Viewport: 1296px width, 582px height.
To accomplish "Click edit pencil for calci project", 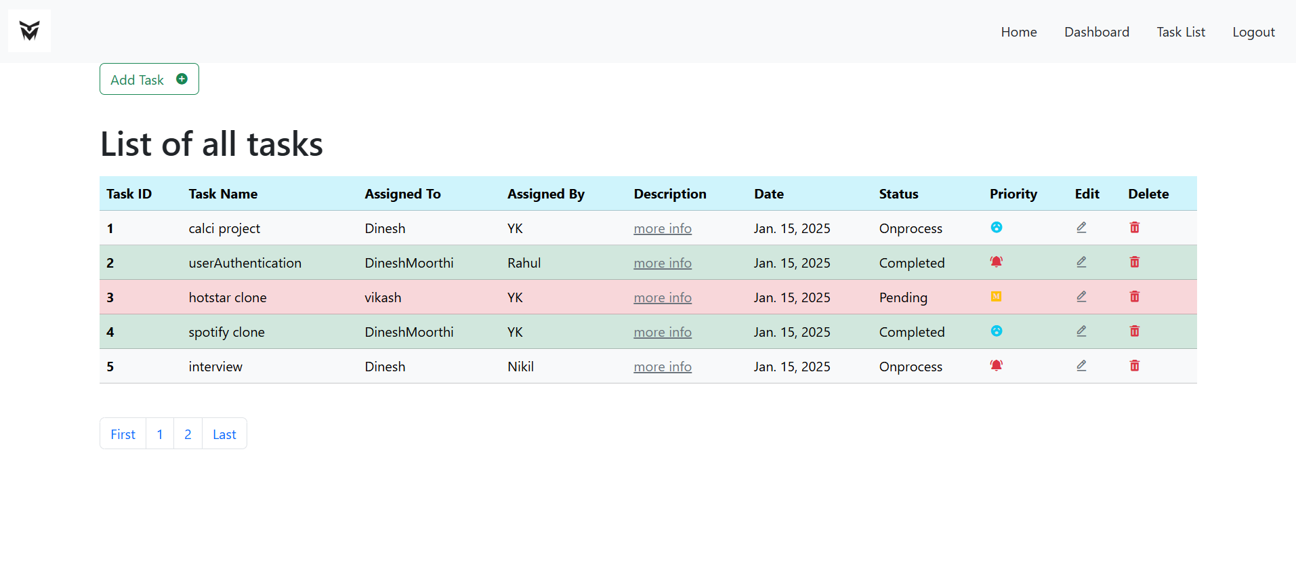I will coord(1081,228).
